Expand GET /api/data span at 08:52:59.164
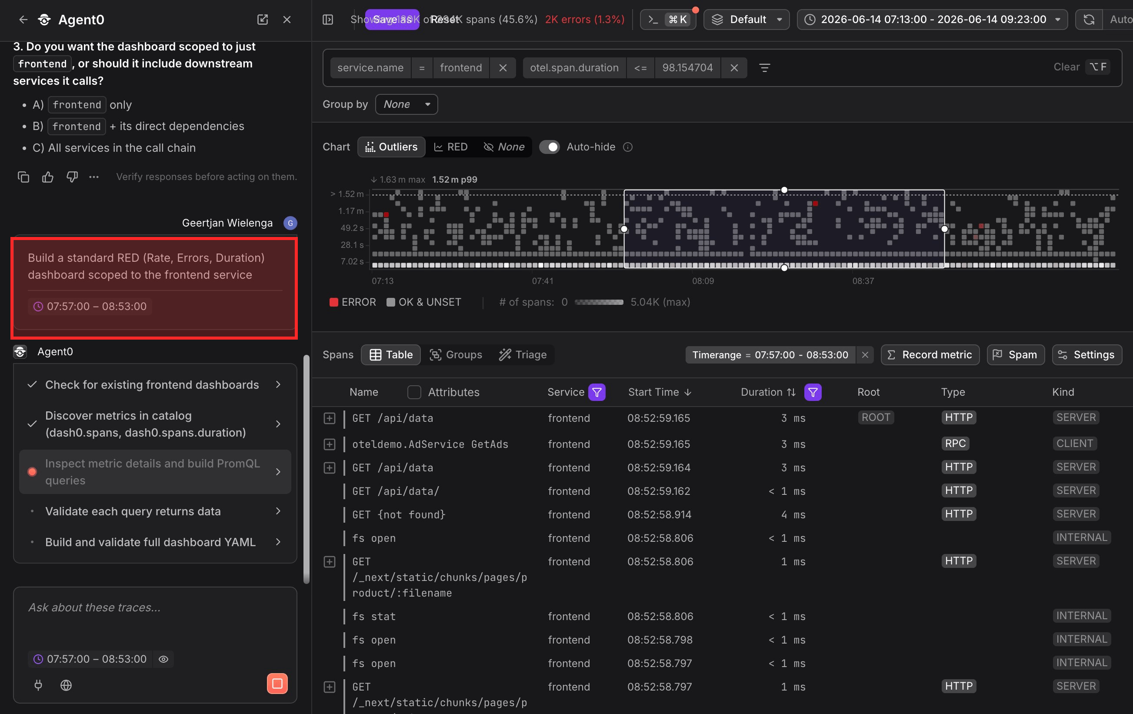Viewport: 1133px width, 714px height. [330, 468]
